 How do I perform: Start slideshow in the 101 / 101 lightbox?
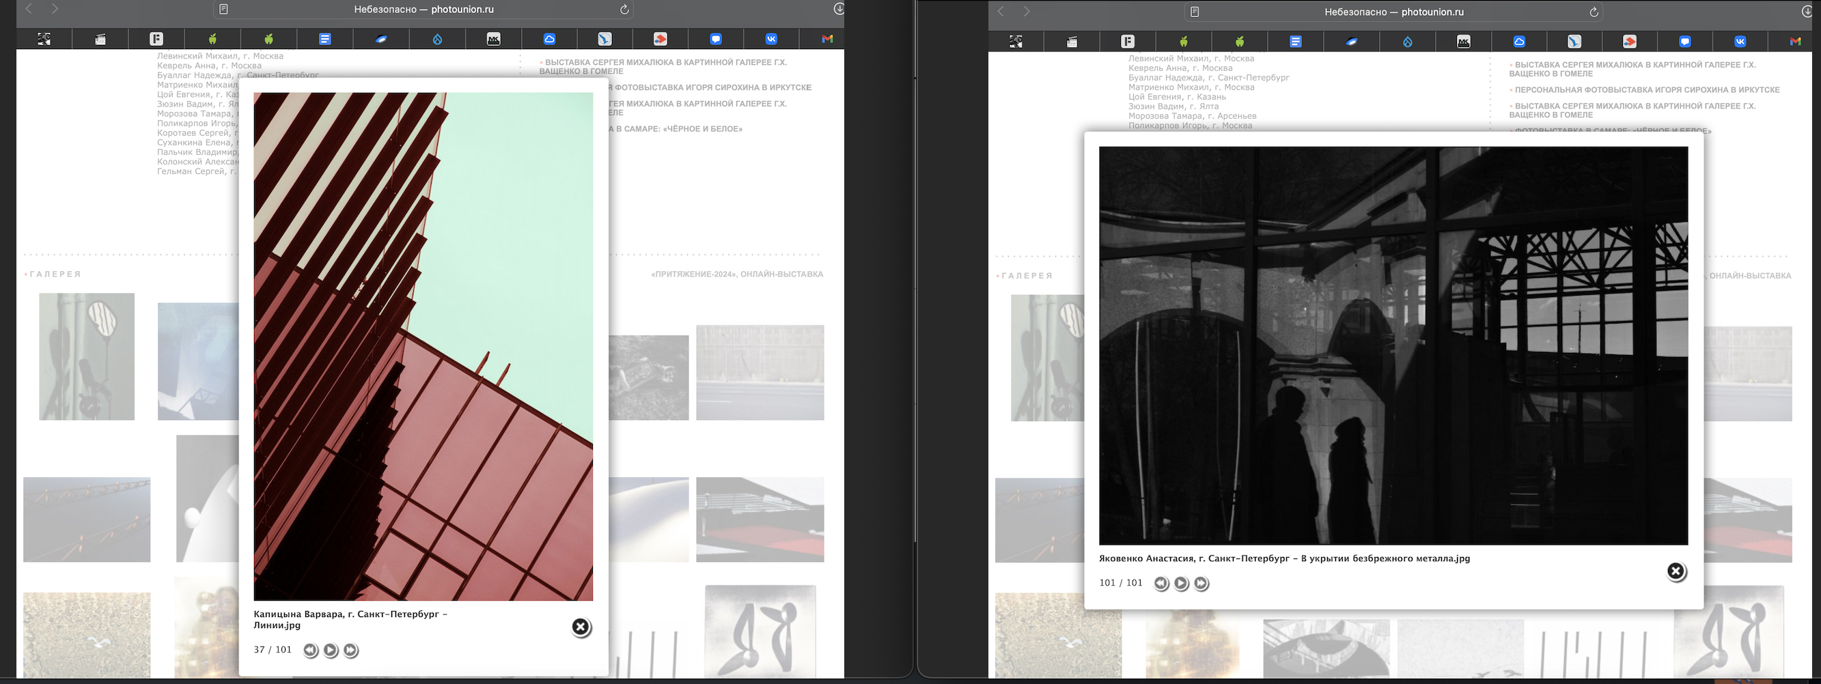(1181, 584)
